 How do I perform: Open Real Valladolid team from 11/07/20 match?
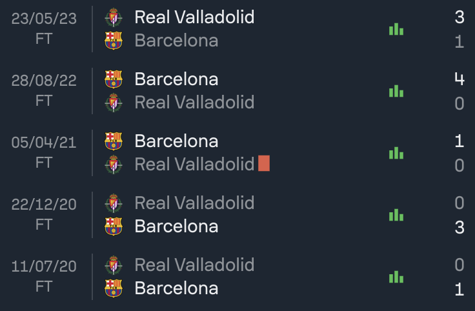click(x=194, y=265)
